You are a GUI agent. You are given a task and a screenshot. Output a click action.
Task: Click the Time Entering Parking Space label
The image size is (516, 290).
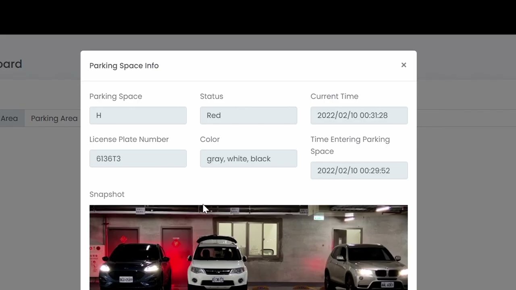click(x=350, y=145)
